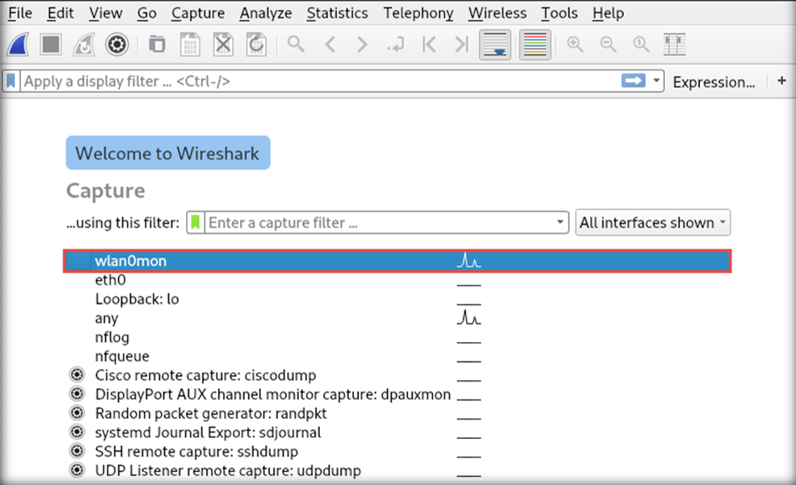The width and height of the screenshot is (796, 485).
Task: Go back in packet history arrow
Action: 330,44
